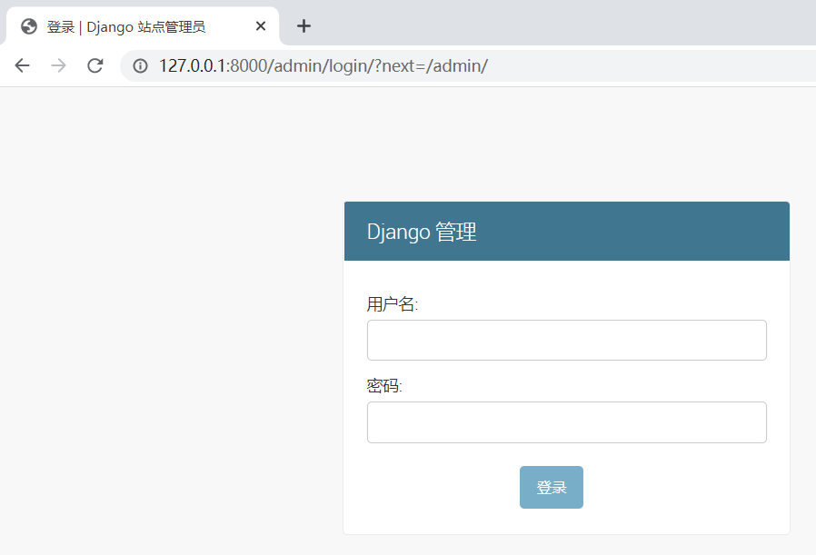Reload the page with the refresh icon

click(x=95, y=65)
